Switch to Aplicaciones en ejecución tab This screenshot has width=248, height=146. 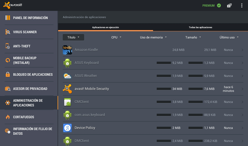click(x=105, y=27)
